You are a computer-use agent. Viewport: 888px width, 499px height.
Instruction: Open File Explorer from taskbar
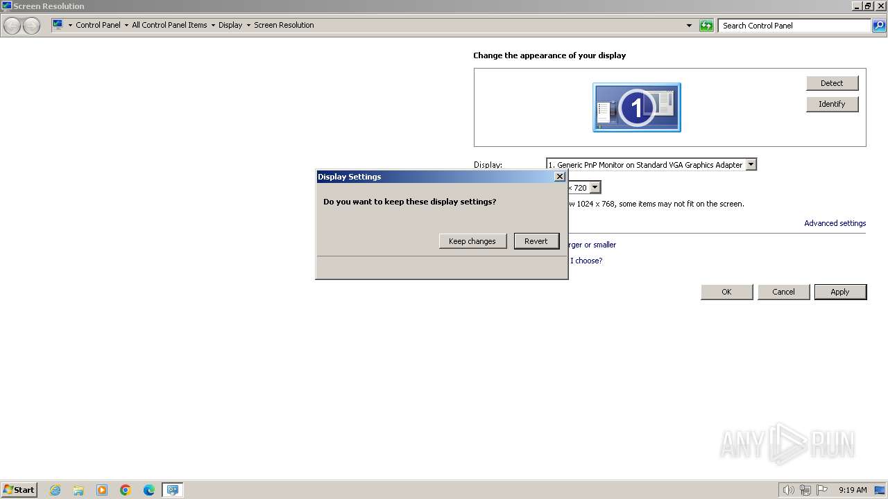(78, 490)
